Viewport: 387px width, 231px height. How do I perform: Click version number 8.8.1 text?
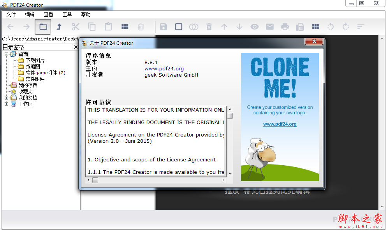point(151,62)
